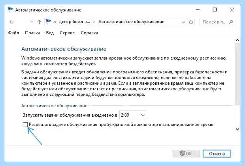Select "Автоматическое обслуживание" breadcrumb in address bar
The height and width of the screenshot is (166, 245).
tap(131, 22)
